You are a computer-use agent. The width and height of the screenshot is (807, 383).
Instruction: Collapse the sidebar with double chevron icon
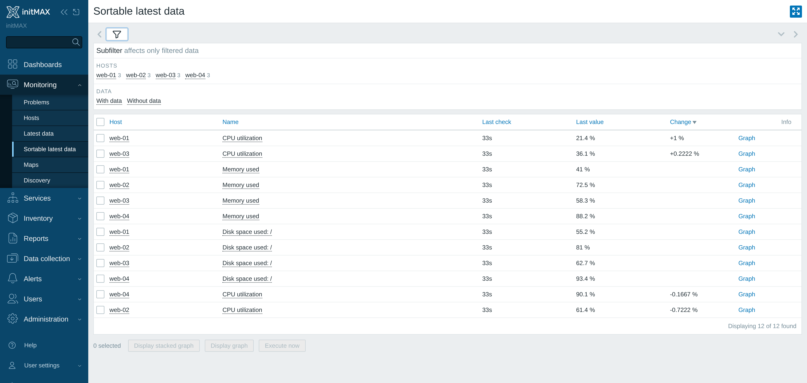[64, 12]
